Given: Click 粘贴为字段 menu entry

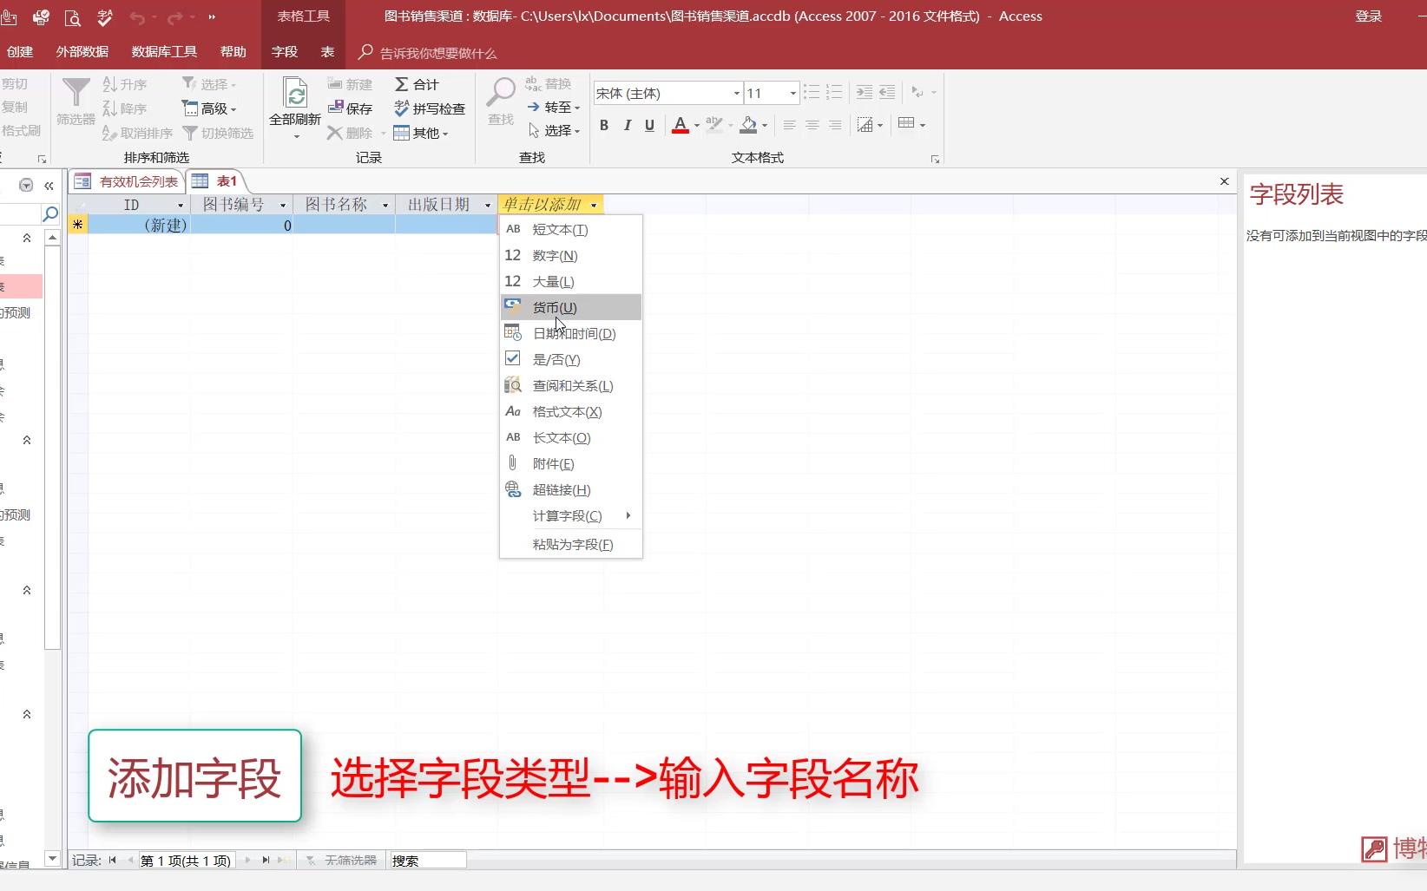Looking at the screenshot, I should (571, 544).
